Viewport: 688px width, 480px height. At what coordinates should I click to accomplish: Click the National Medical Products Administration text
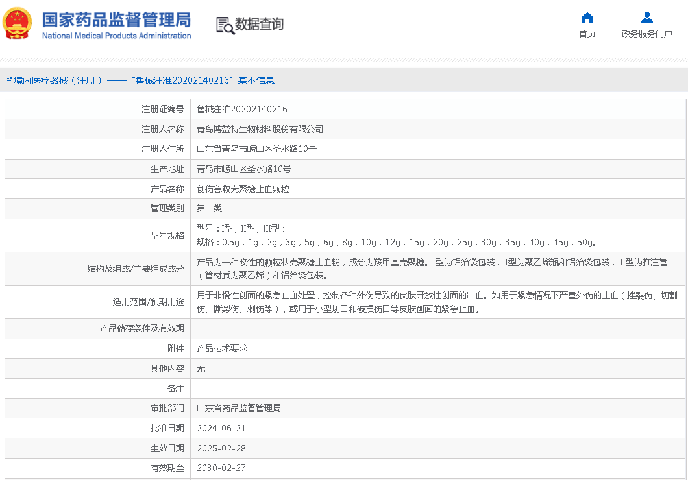(117, 36)
